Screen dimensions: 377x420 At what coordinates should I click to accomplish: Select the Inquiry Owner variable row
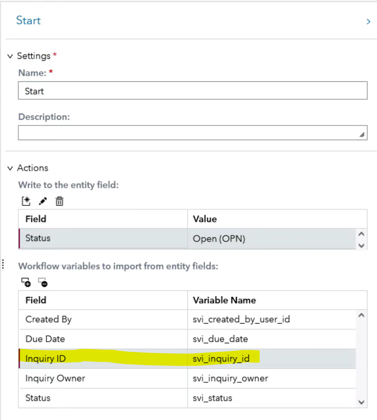point(103,378)
